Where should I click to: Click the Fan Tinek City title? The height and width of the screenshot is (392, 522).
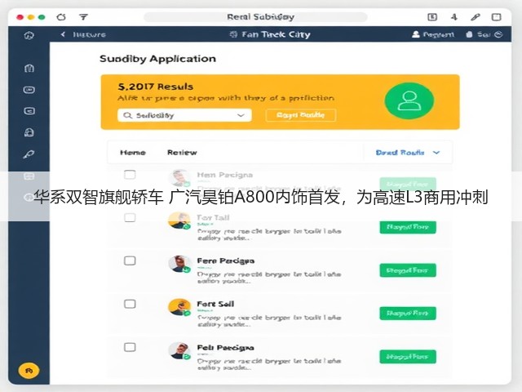[x=276, y=34]
